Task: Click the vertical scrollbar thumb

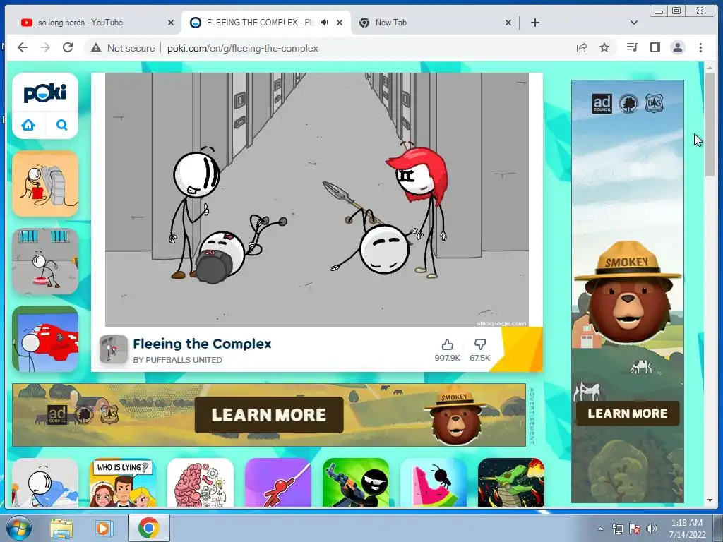Action: (x=710, y=124)
